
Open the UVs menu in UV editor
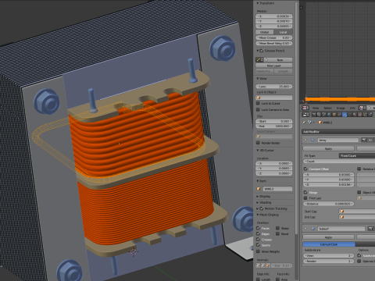coord(352,108)
